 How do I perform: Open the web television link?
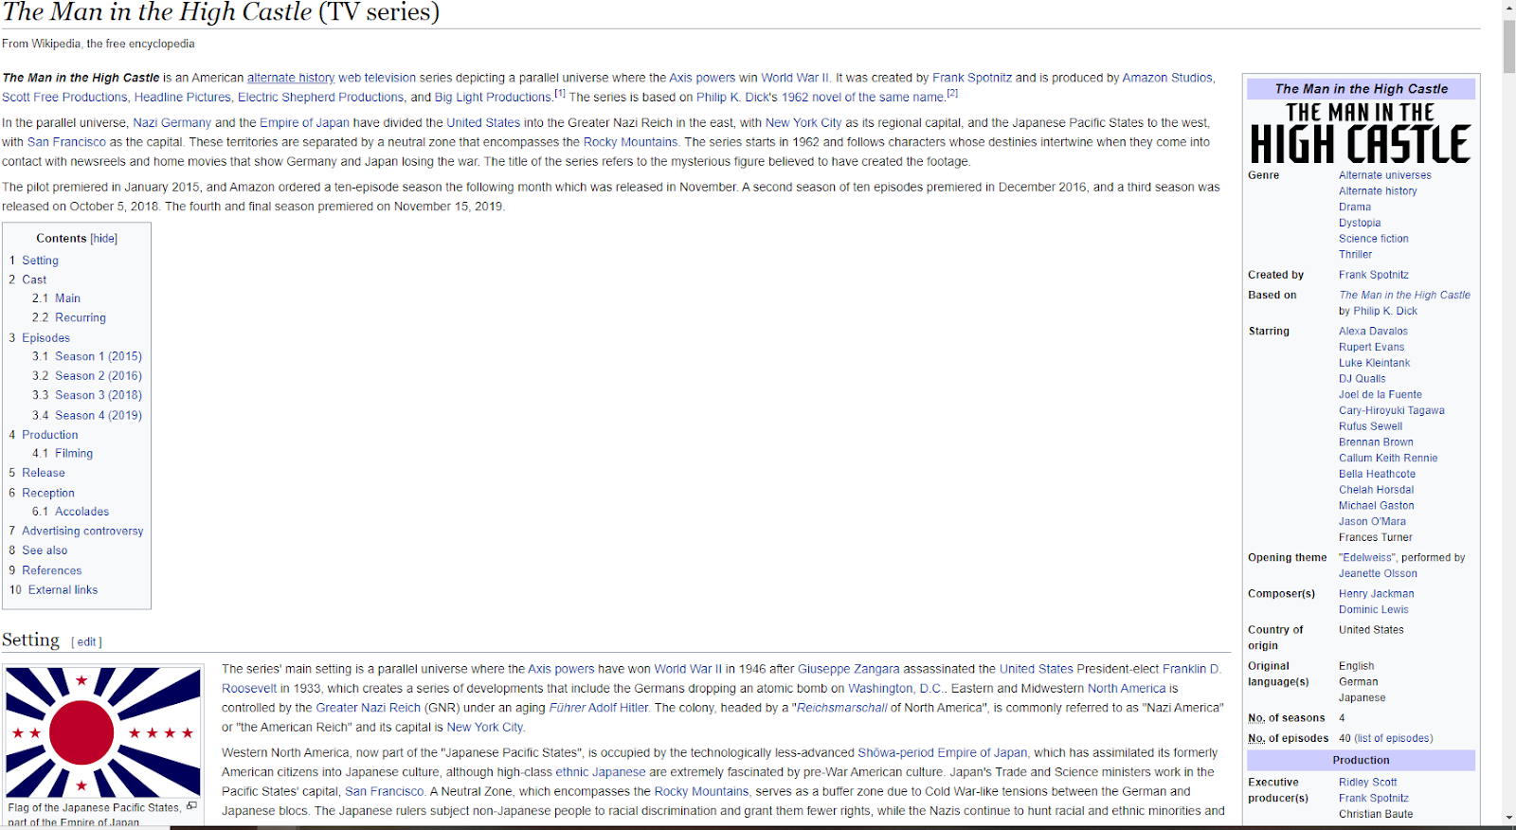coord(377,78)
